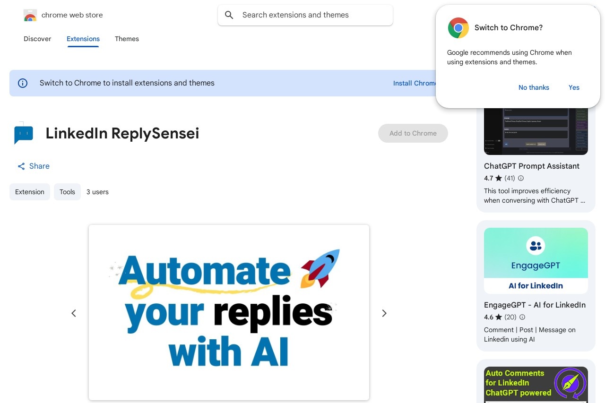Click the Extension category chip
Image resolution: width=605 pixels, height=403 pixels.
30,192
